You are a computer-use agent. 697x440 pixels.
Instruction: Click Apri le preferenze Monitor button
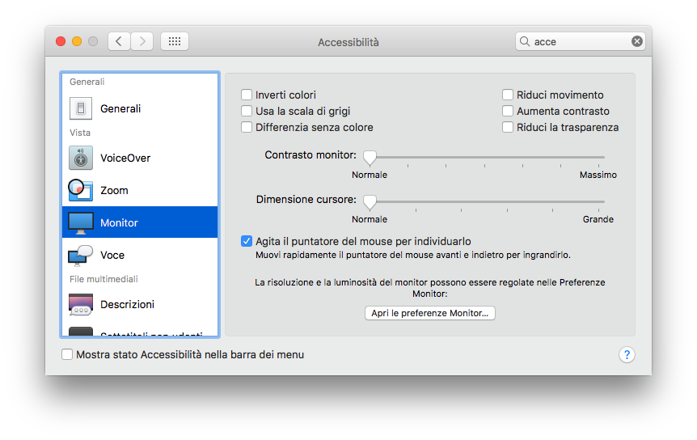click(429, 313)
